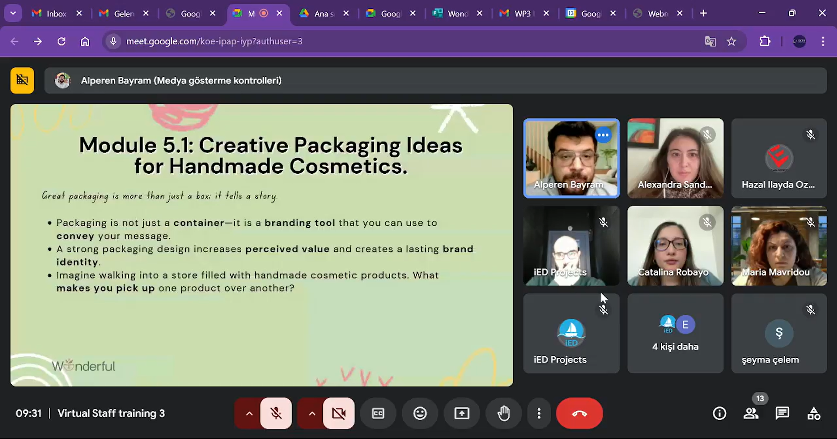
Task: Send an emoji reaction
Action: [420, 413]
